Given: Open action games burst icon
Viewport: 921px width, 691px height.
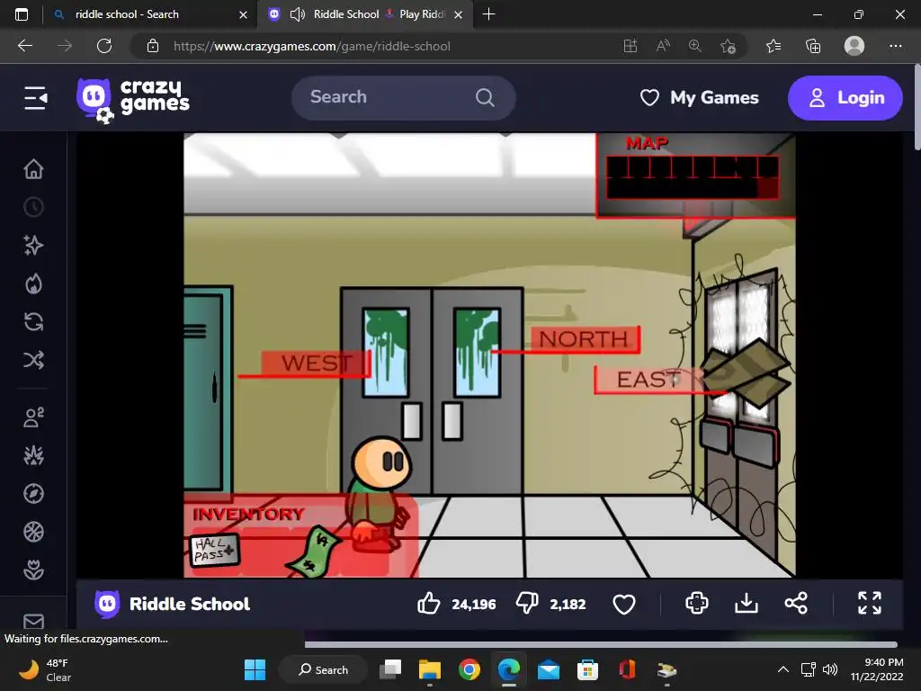Looking at the screenshot, I should coord(33,455).
